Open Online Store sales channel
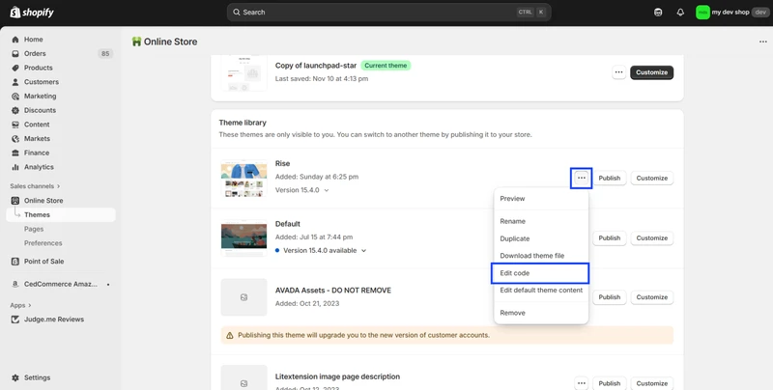Screen dimensions: 773x390 (43, 201)
